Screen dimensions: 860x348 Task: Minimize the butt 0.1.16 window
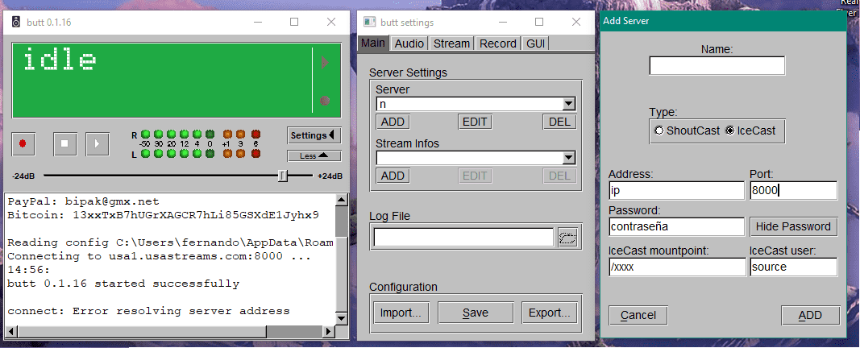(x=258, y=22)
